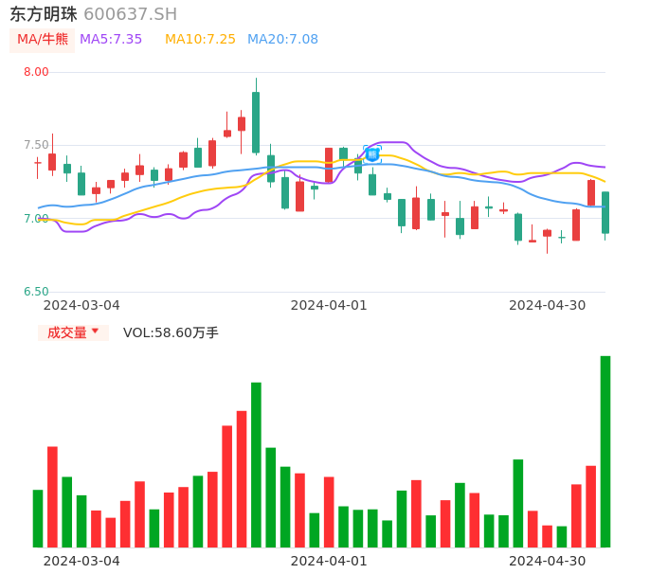Click the VOL:58.60万手 volume readout
The width and height of the screenshot is (650, 574).
(x=171, y=332)
